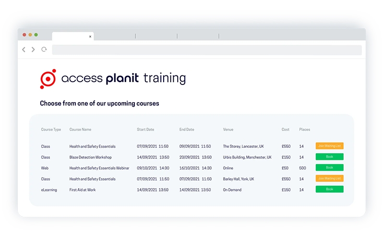Click the Places column header

(x=304, y=130)
